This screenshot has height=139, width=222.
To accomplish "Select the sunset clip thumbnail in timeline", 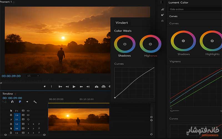I will [x=79, y=120].
